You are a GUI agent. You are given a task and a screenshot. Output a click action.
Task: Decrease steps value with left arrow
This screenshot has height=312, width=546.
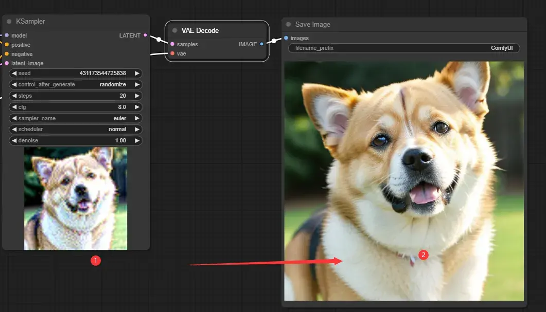(14, 96)
